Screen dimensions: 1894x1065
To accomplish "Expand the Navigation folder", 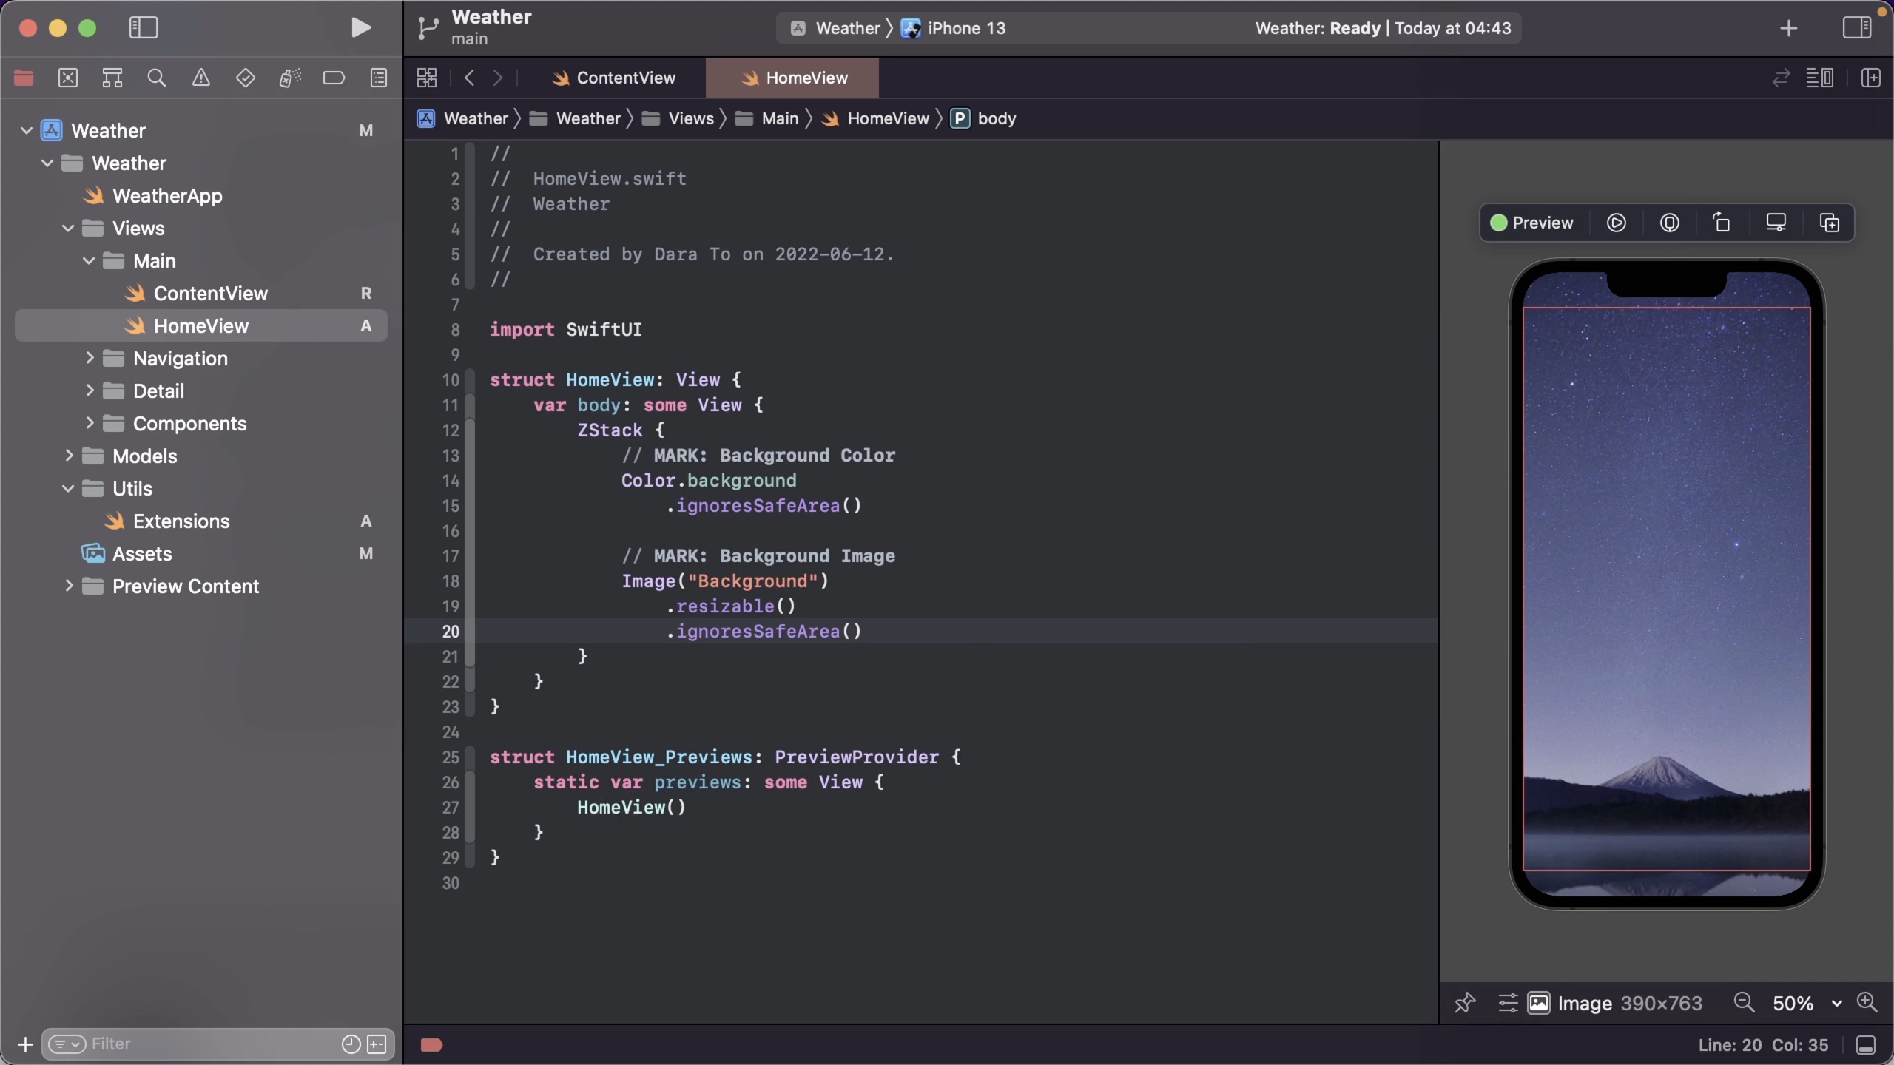I will [x=90, y=359].
